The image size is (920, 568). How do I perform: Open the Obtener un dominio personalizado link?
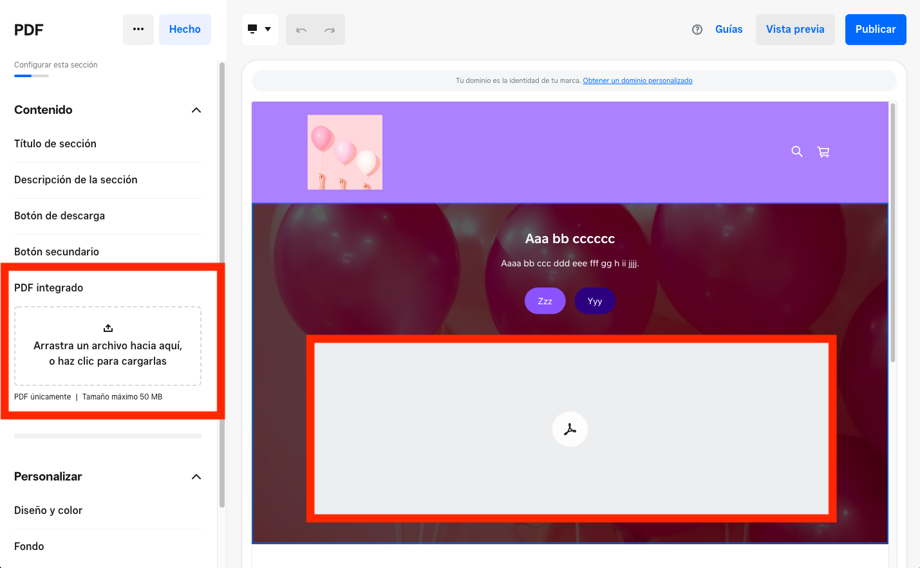(x=637, y=80)
